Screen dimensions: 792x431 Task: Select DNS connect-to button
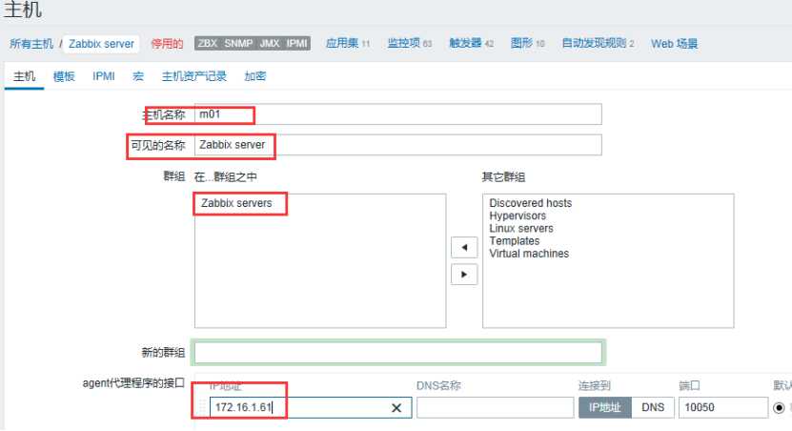point(653,407)
